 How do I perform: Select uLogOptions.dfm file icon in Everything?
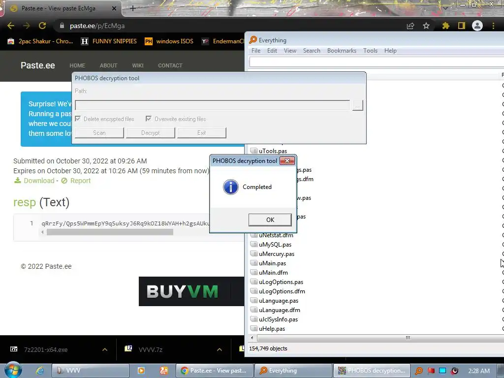254,291
